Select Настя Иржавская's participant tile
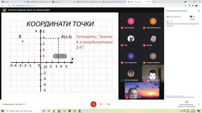 click(x=131, y=56)
